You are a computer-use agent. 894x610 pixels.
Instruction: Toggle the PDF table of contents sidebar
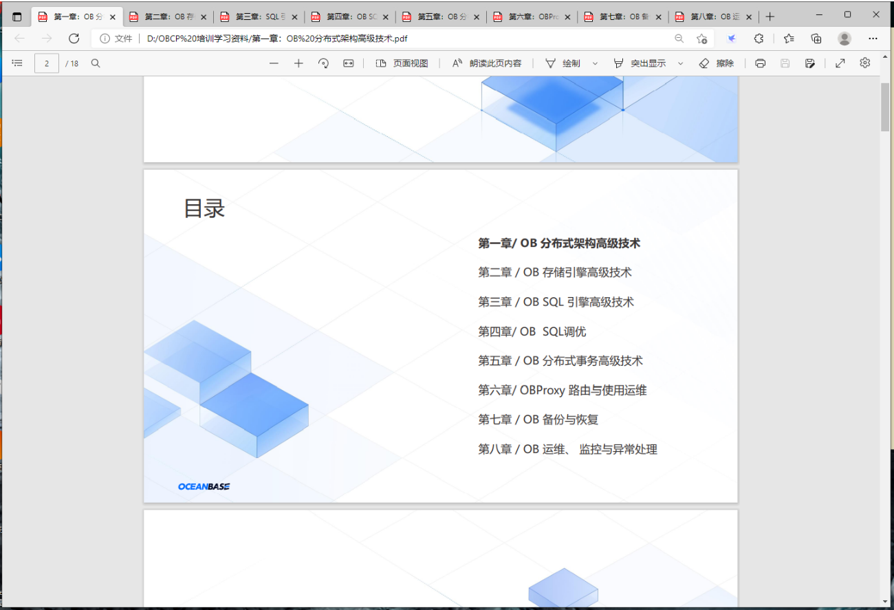point(18,63)
